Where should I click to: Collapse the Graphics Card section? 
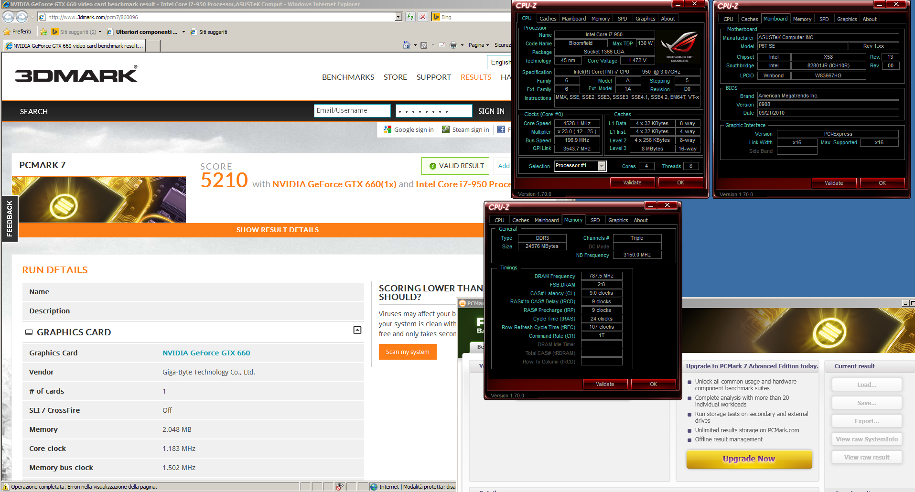tap(357, 330)
